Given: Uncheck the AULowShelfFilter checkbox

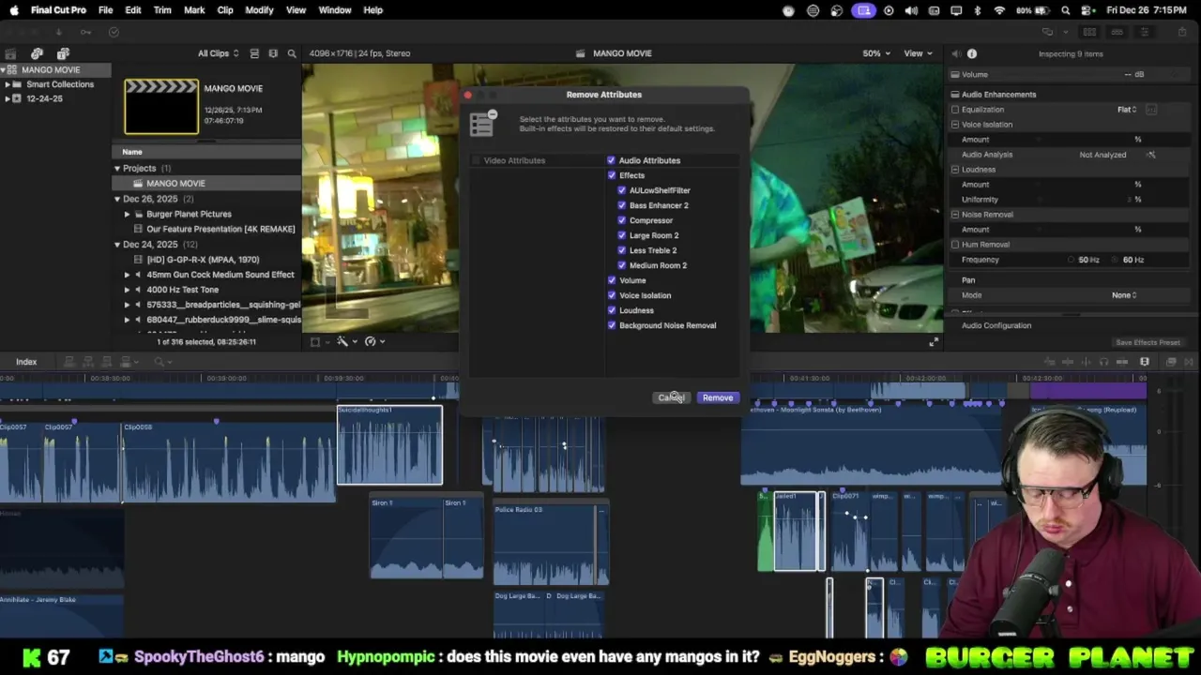Looking at the screenshot, I should pyautogui.click(x=621, y=190).
